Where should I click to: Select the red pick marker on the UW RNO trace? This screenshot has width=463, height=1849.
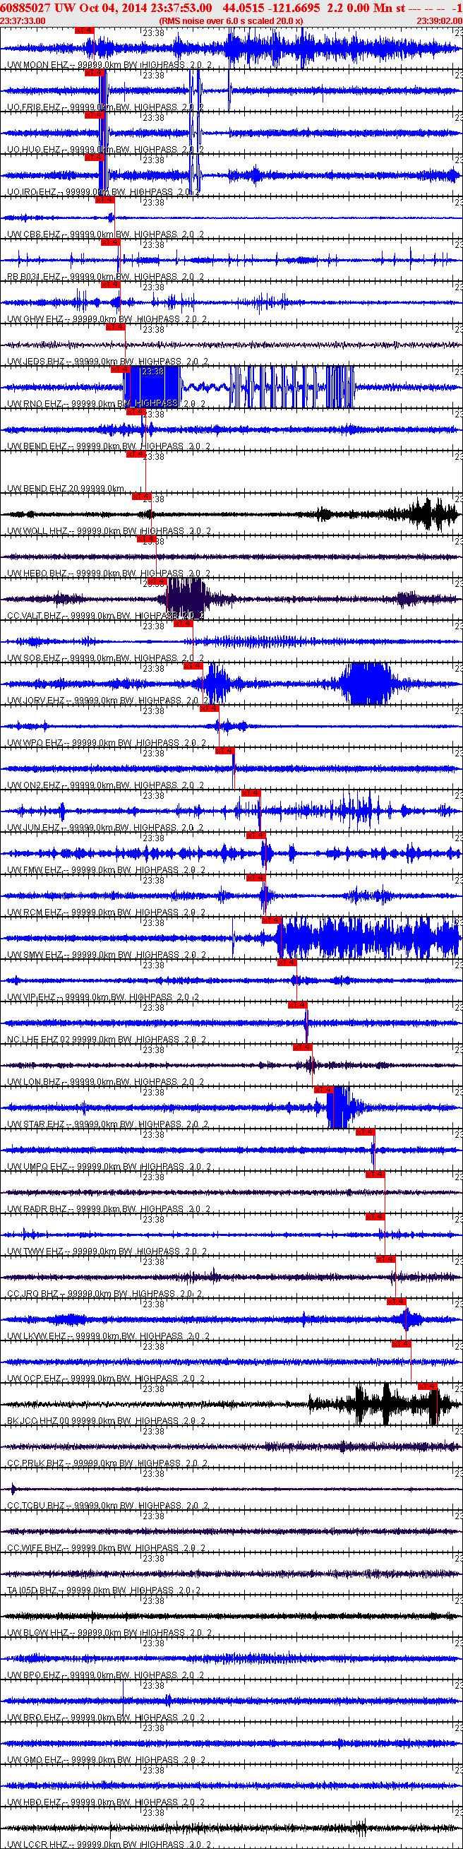(120, 369)
